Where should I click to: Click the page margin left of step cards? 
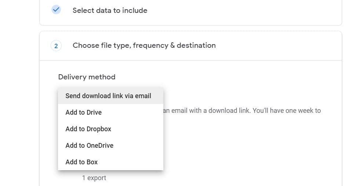point(19,92)
